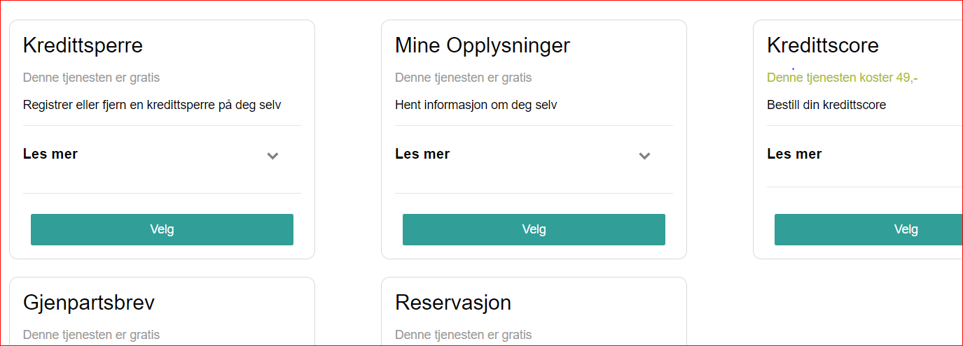Viewport: 963px width, 346px height.
Task: Click the gratis label under Gjenpartsbrev
Action: (x=92, y=335)
